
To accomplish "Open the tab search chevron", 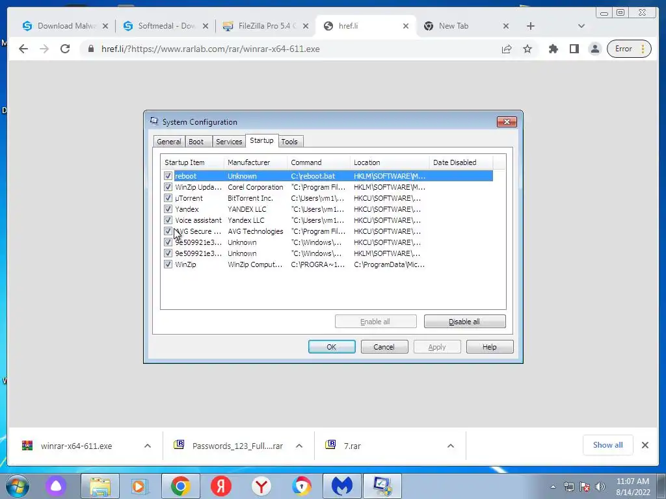I will pyautogui.click(x=581, y=26).
